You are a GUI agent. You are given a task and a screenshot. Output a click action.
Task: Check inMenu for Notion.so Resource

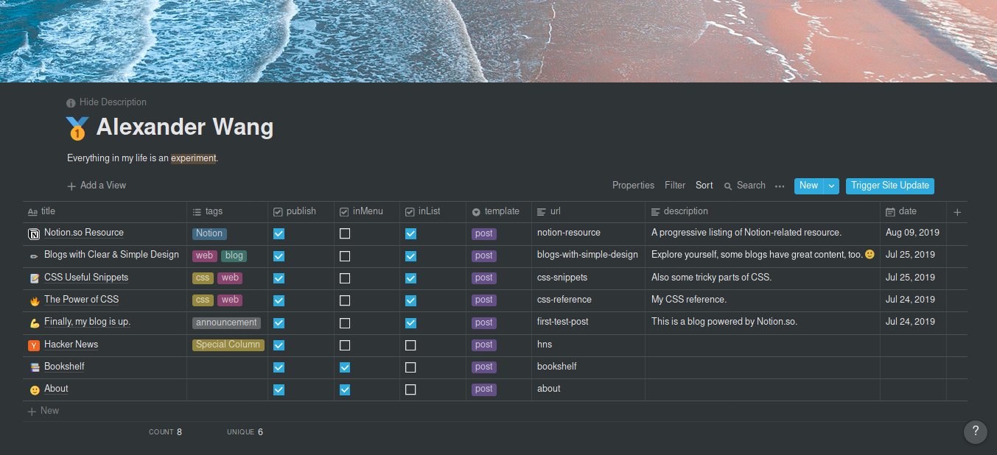point(345,233)
